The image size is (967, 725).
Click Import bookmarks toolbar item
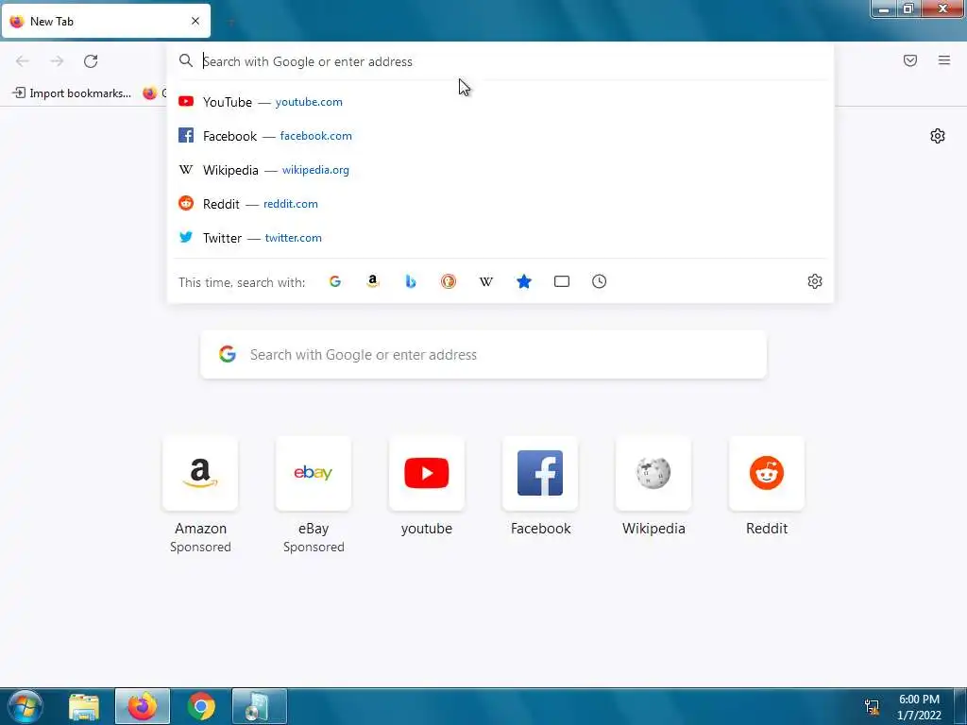click(72, 93)
